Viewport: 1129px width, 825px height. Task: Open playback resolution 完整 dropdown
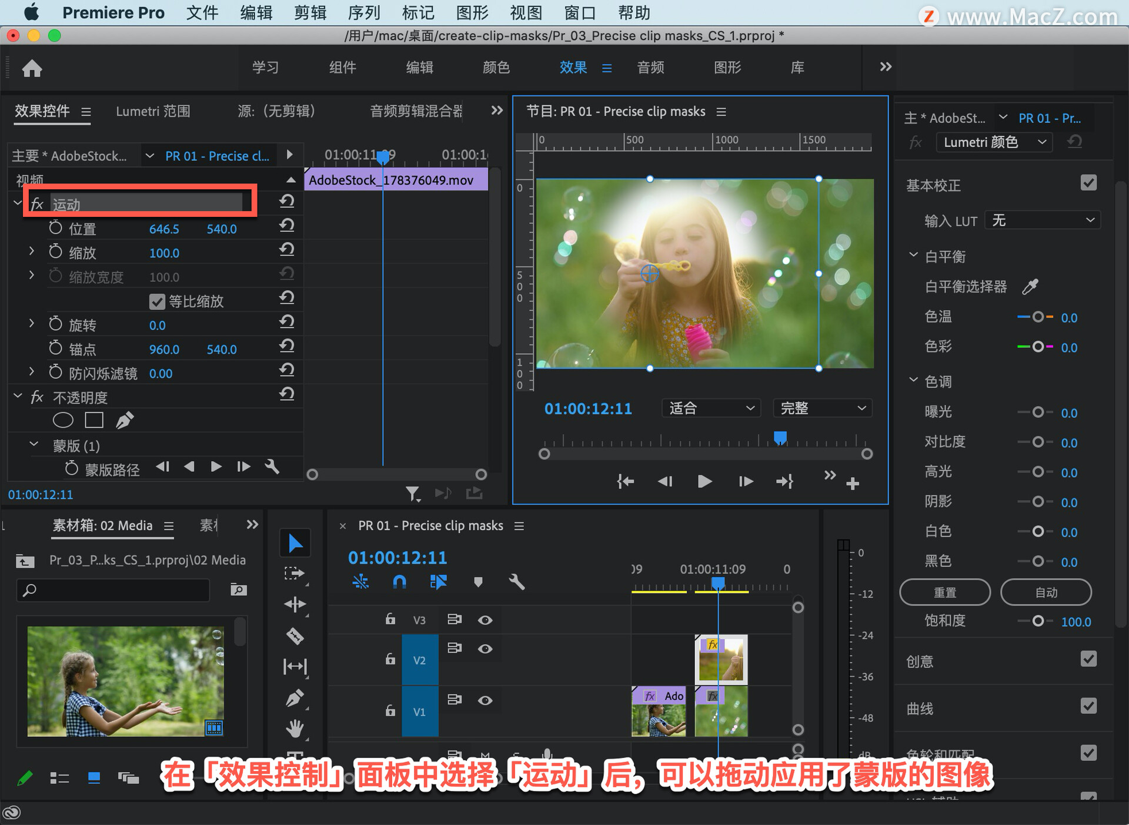[822, 408]
